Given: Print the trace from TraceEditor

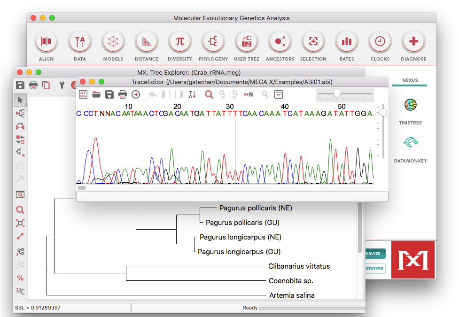Looking at the screenshot, I should tap(122, 94).
